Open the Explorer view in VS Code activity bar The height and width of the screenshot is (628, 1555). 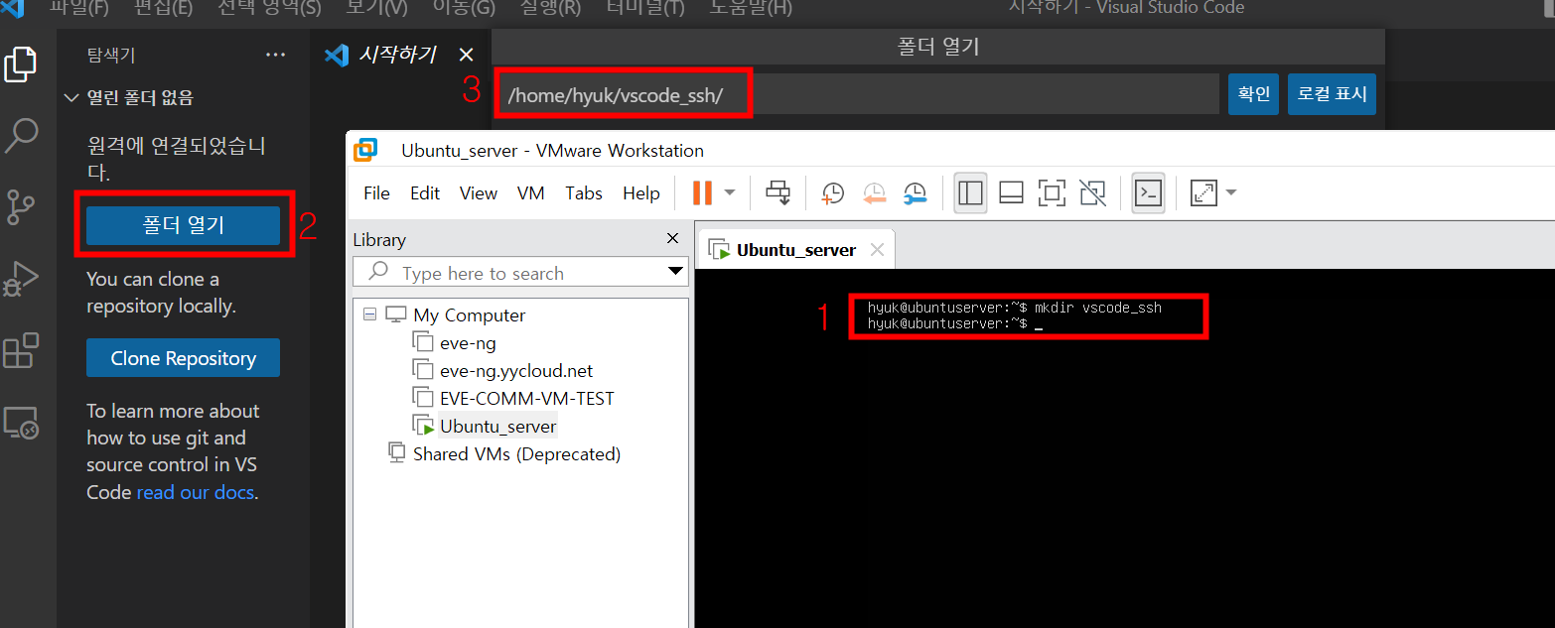click(x=22, y=64)
